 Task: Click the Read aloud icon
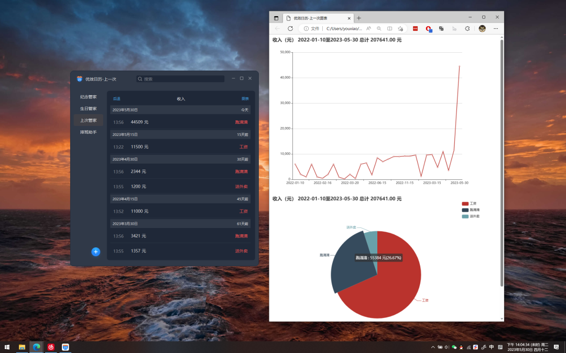pos(368,28)
